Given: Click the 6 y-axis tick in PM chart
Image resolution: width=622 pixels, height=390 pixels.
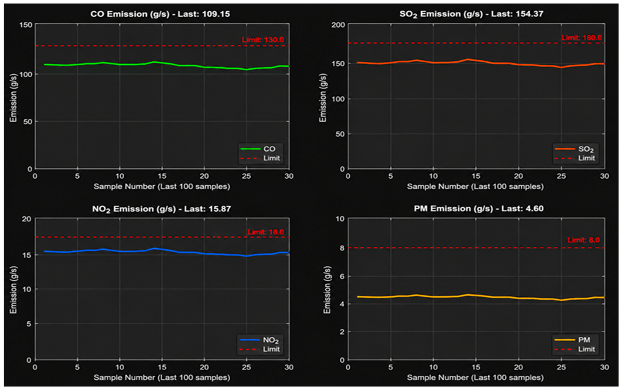Looking at the screenshot, I should [x=342, y=276].
